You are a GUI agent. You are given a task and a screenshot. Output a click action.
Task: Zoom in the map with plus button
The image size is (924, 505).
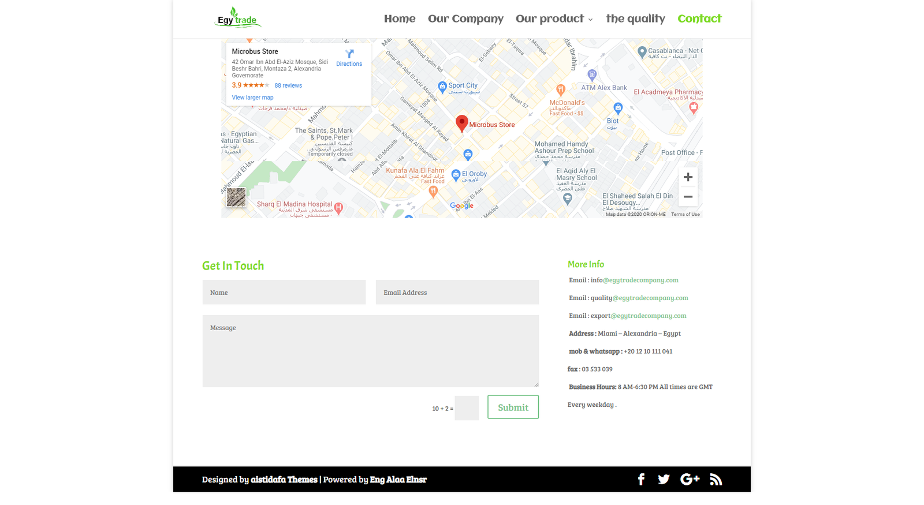tap(688, 177)
